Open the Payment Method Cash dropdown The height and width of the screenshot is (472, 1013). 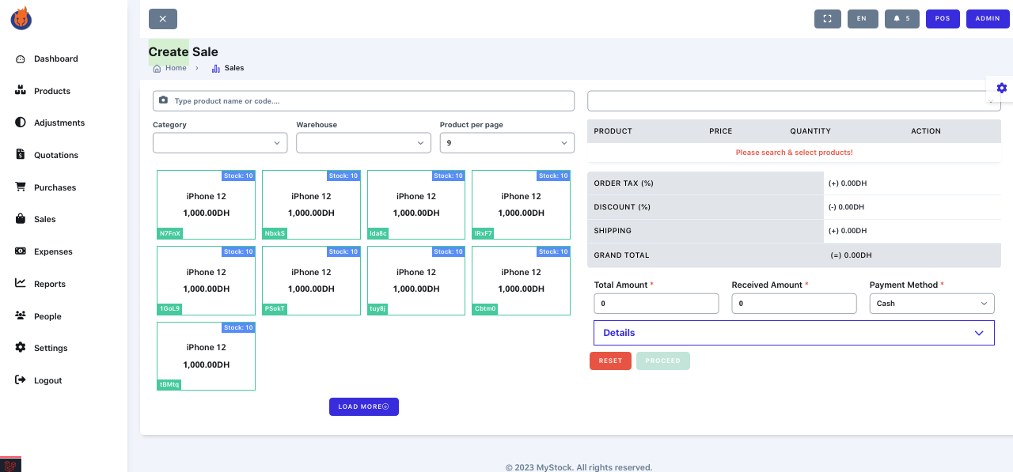click(932, 304)
